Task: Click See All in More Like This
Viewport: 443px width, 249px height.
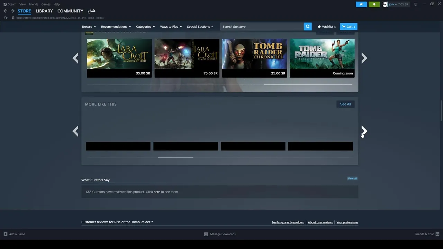Action: [345, 104]
